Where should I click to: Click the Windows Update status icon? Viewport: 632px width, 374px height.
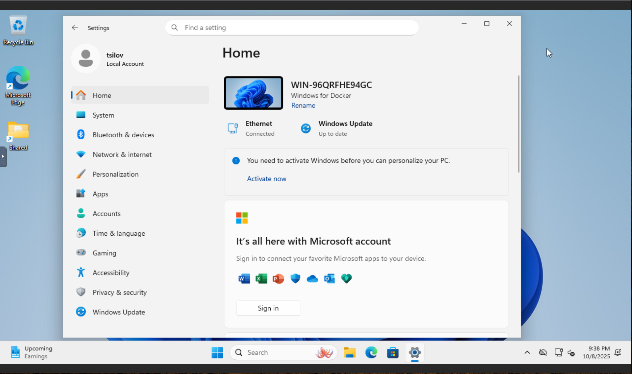pos(306,128)
